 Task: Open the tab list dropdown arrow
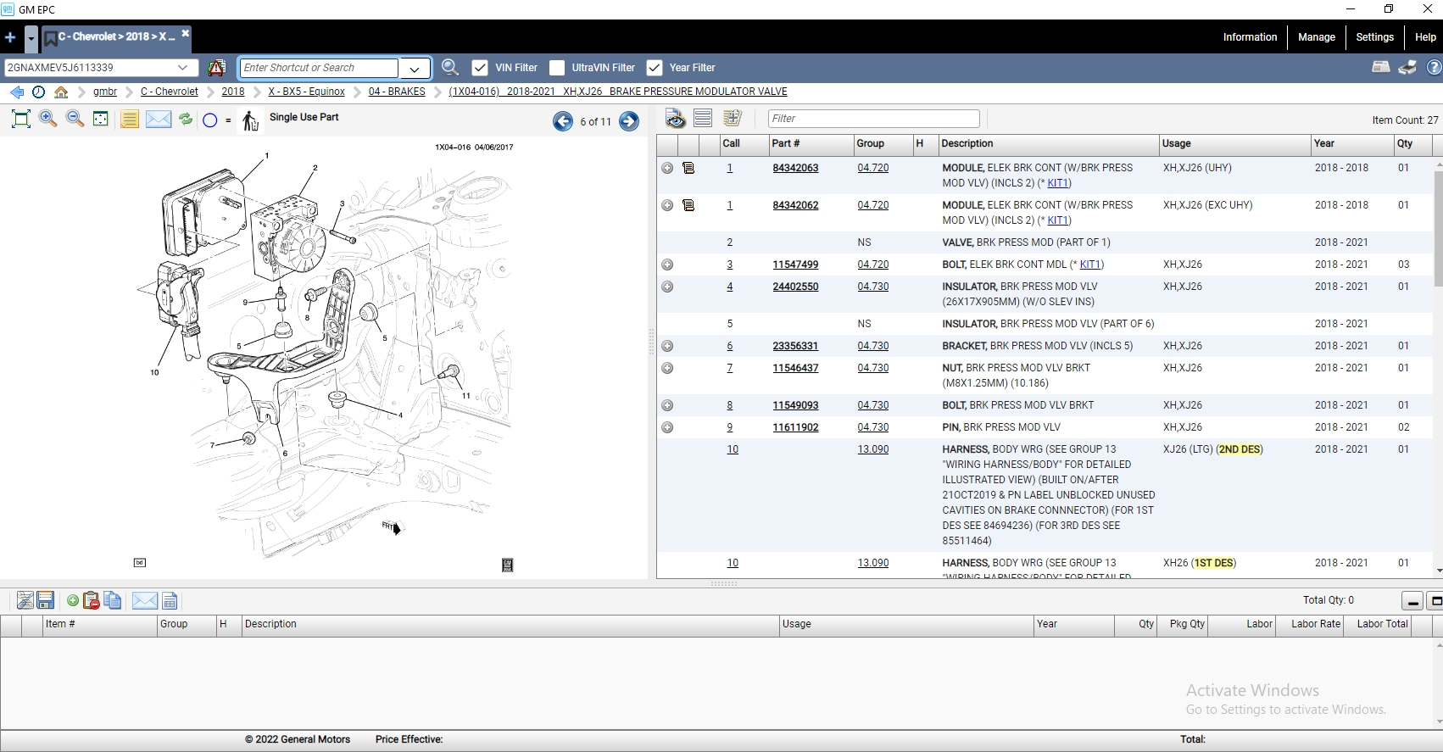coord(31,38)
